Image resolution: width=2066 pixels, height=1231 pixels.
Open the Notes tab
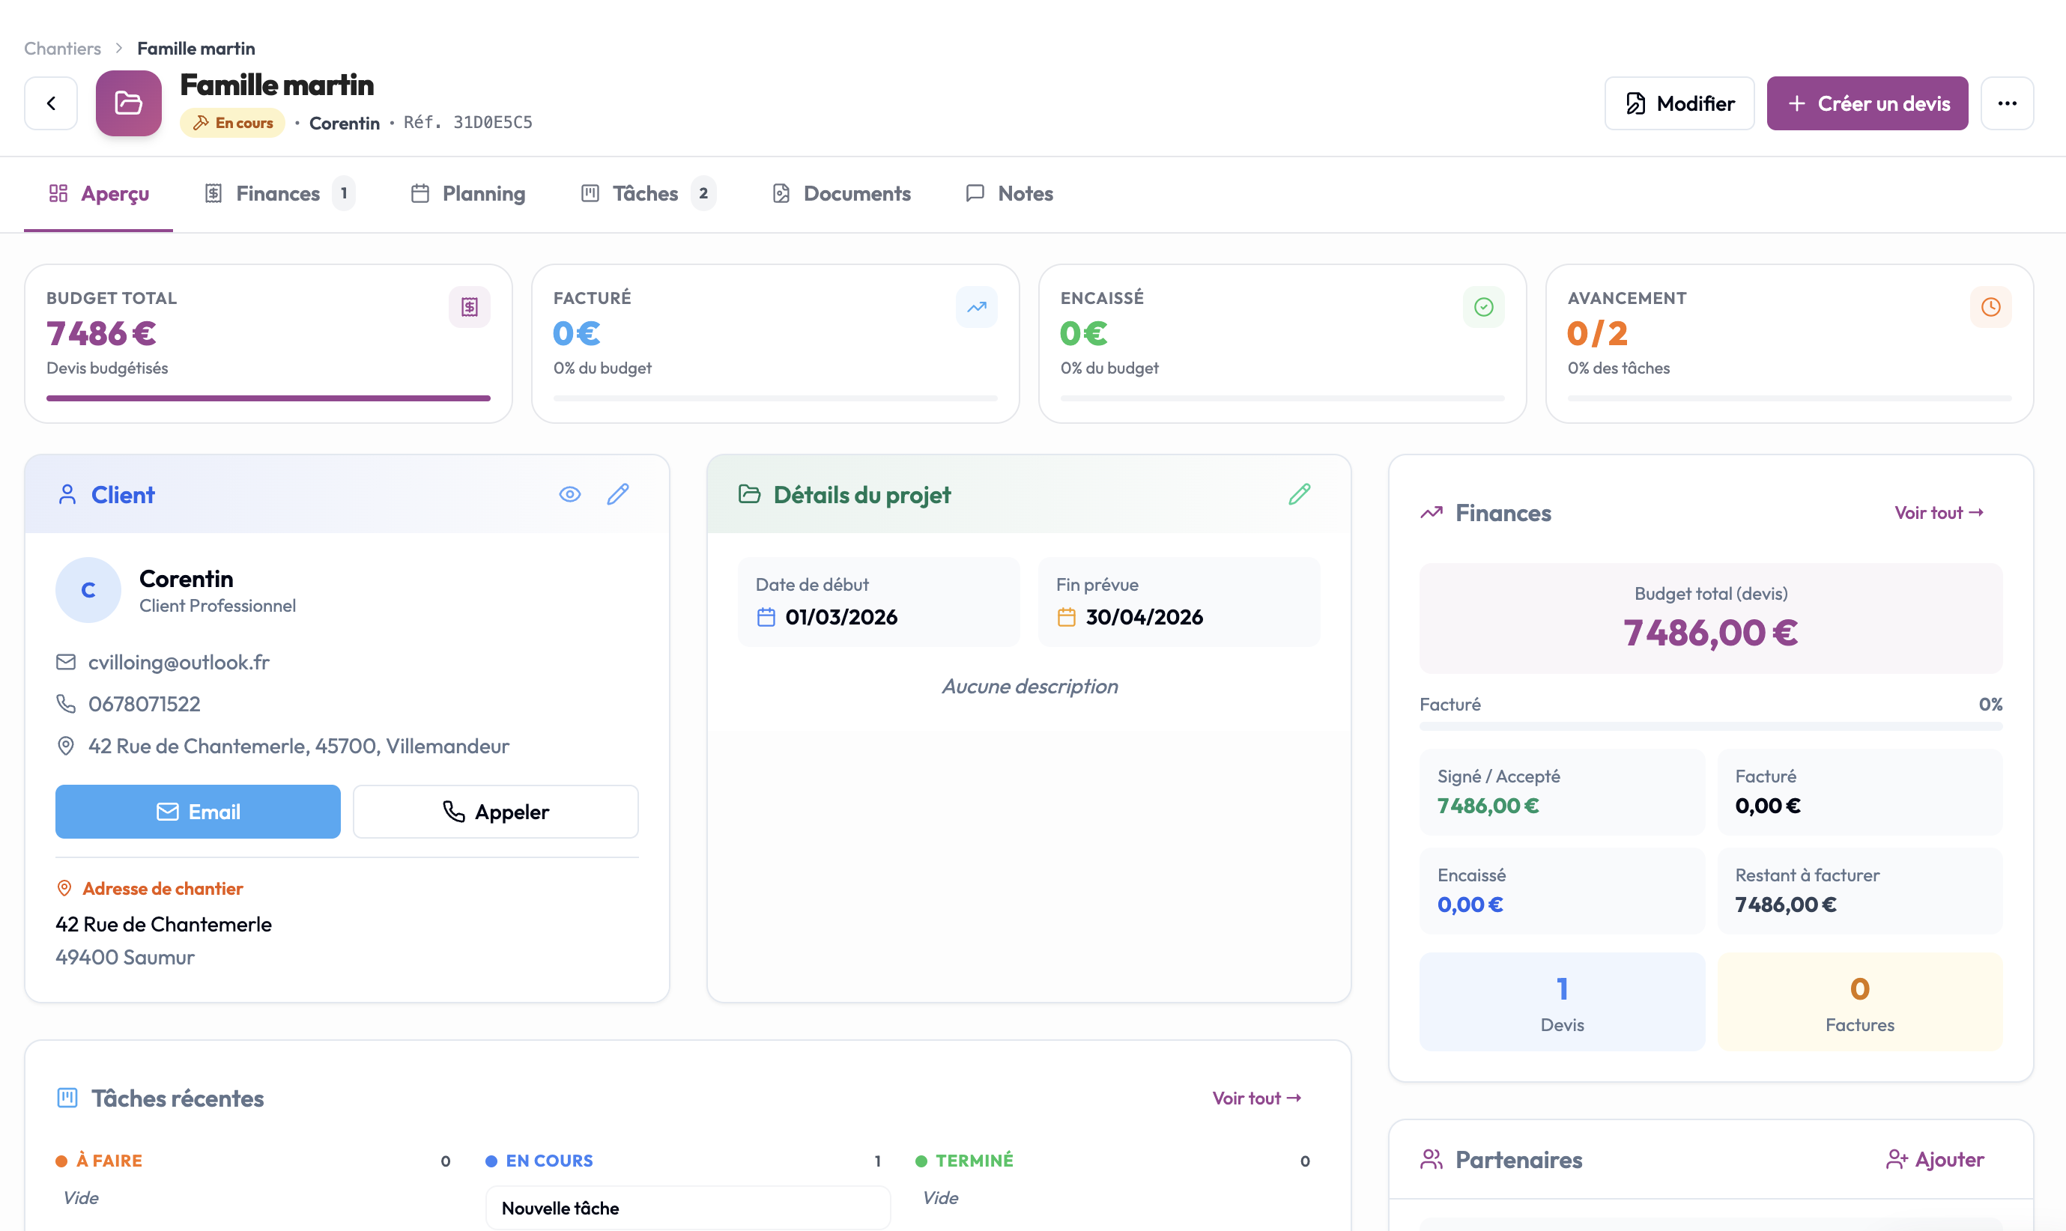pyautogui.click(x=1009, y=194)
